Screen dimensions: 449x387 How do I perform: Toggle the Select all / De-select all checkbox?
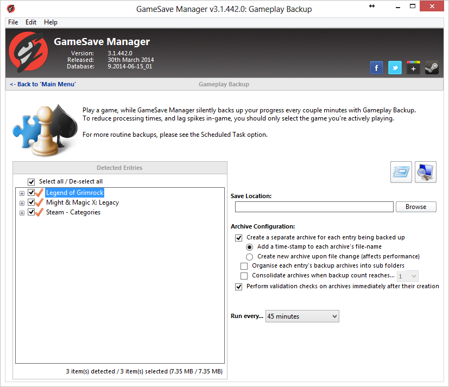point(31,182)
